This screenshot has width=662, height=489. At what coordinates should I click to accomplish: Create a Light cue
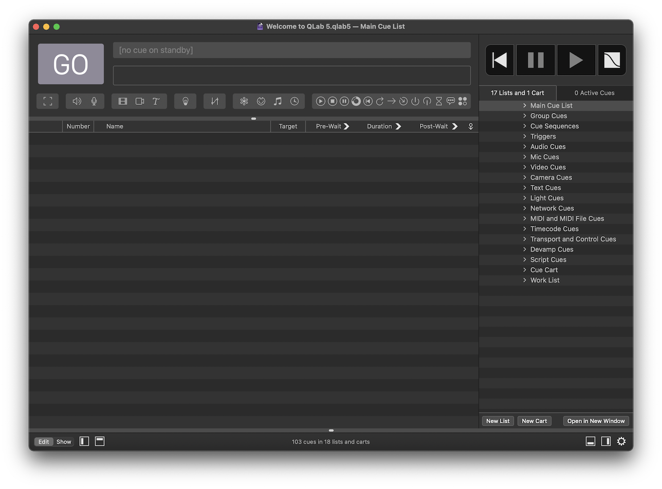pos(185,101)
